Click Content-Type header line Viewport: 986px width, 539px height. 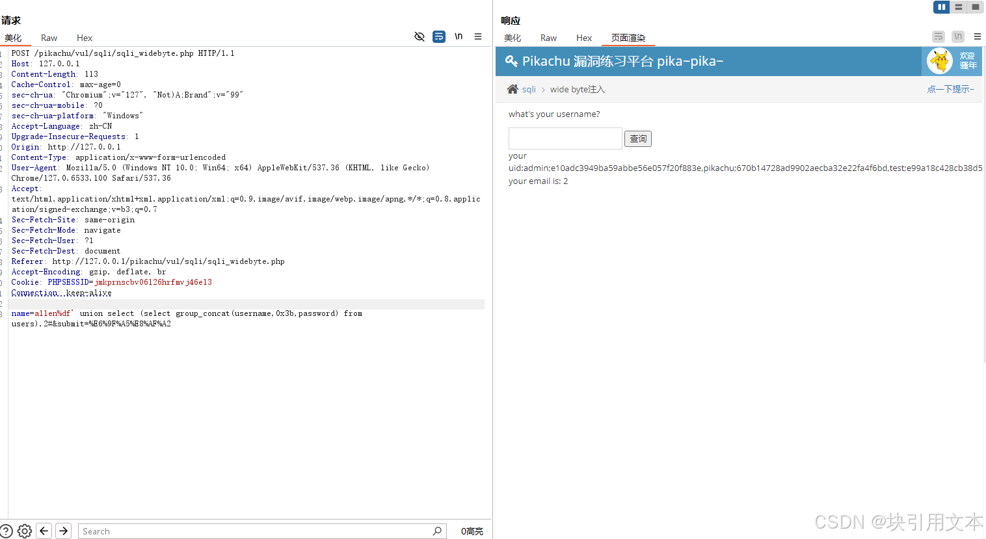[x=118, y=157]
